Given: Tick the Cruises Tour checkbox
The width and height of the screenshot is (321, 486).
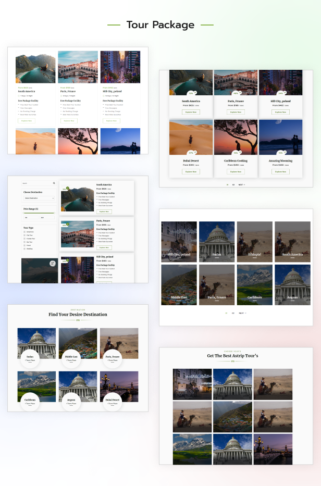Looking at the screenshot, I should (24, 239).
